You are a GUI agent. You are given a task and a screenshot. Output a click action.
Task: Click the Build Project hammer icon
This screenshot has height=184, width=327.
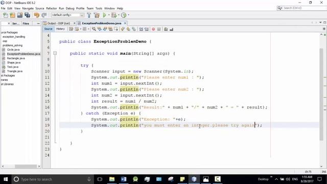click(x=89, y=15)
